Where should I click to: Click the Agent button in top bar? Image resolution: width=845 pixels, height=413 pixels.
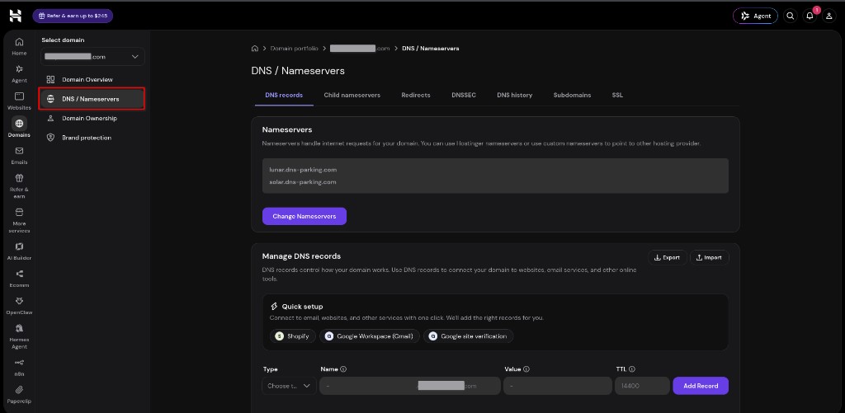(755, 16)
